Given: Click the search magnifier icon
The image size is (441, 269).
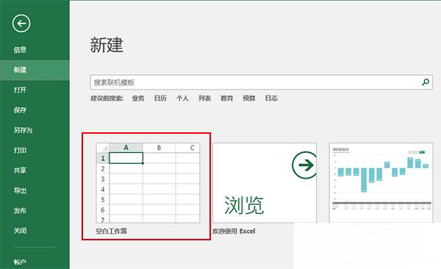Looking at the screenshot, I should 426,82.
